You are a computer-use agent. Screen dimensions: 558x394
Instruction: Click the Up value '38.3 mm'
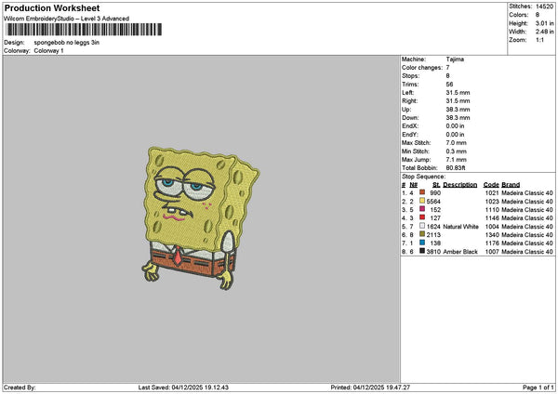pos(458,110)
